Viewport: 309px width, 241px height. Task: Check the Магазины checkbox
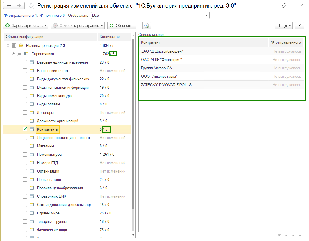click(25, 146)
